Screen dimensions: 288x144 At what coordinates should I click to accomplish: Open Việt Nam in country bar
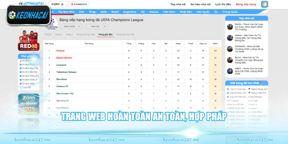coord(169,12)
